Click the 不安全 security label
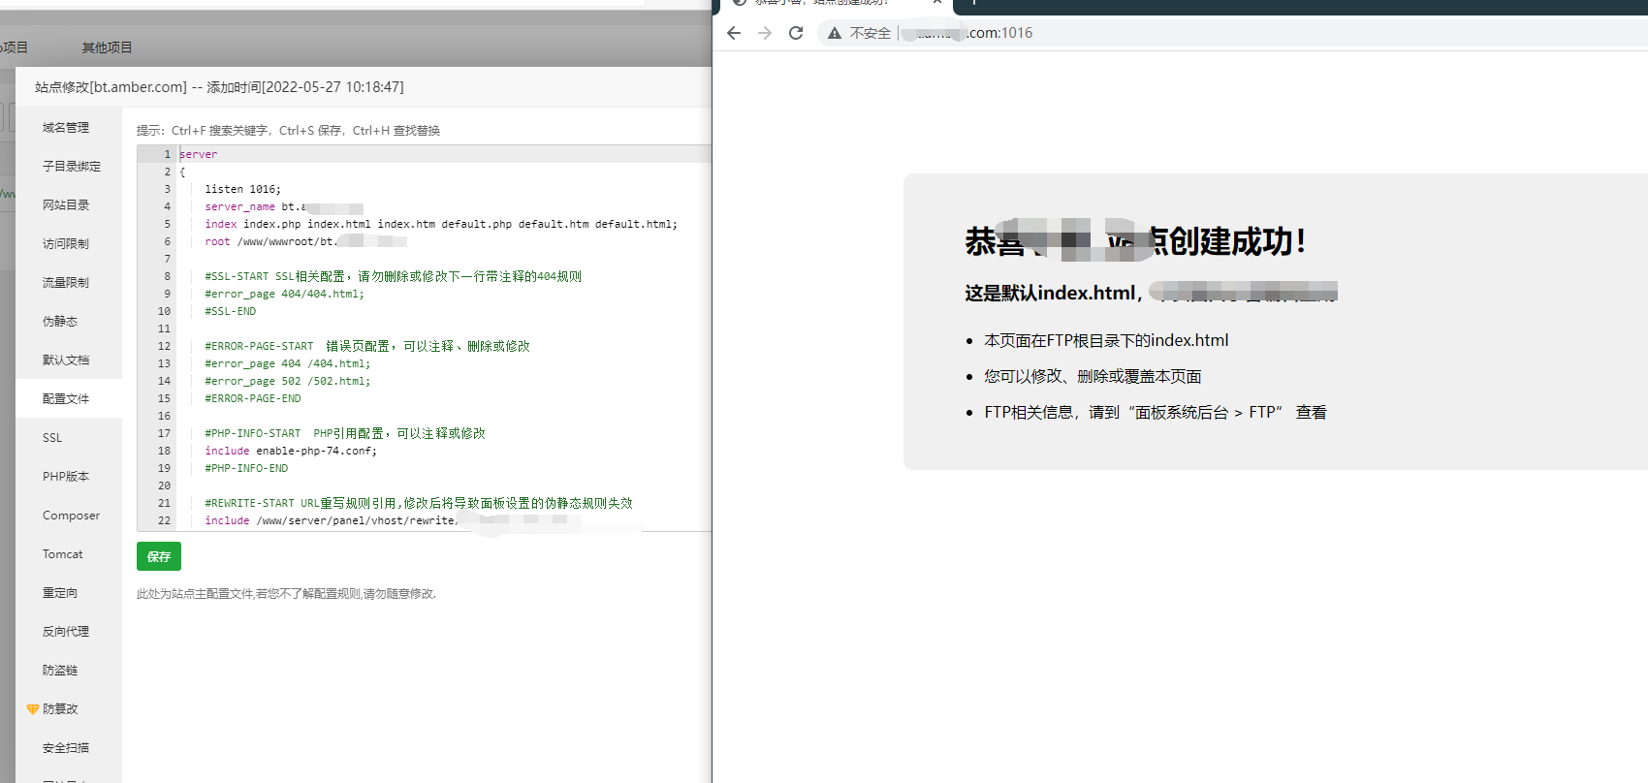Screen dimensions: 1648x783 871,33
